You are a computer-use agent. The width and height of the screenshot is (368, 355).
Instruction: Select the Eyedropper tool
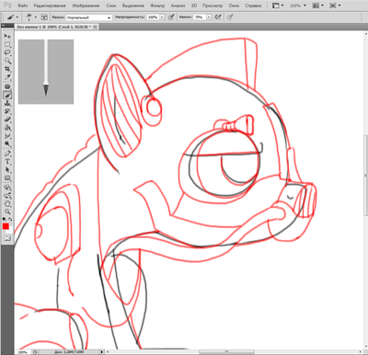(x=7, y=77)
